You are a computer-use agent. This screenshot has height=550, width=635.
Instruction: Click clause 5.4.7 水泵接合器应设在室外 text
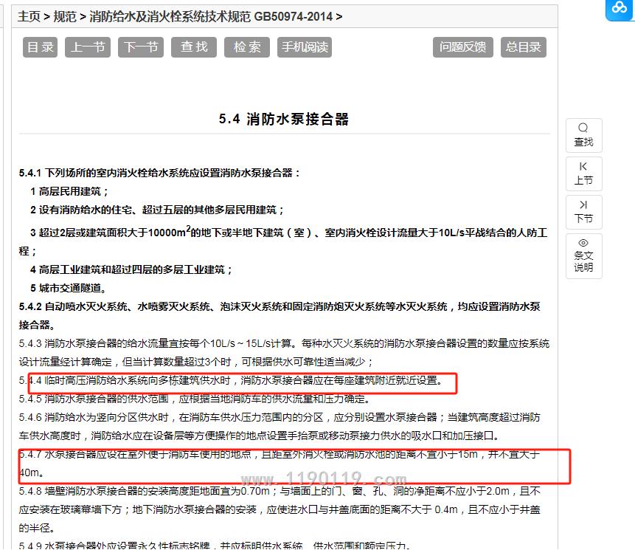coord(280,464)
